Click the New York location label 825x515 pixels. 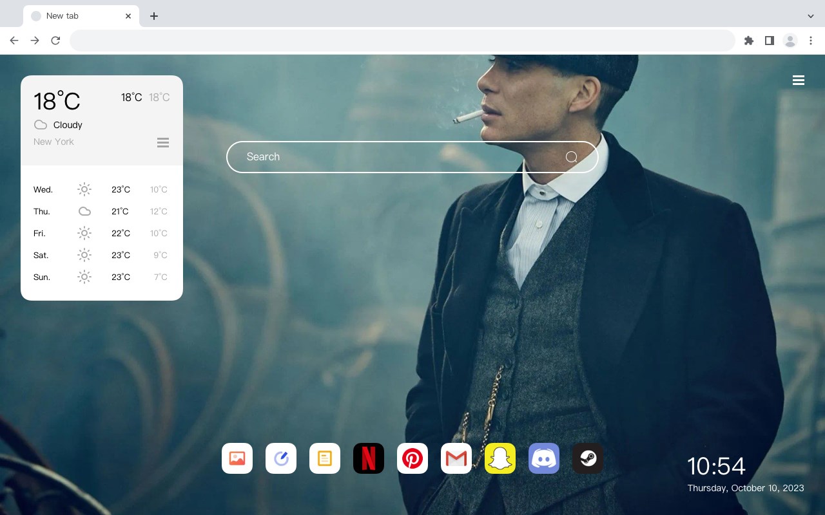[x=53, y=142]
